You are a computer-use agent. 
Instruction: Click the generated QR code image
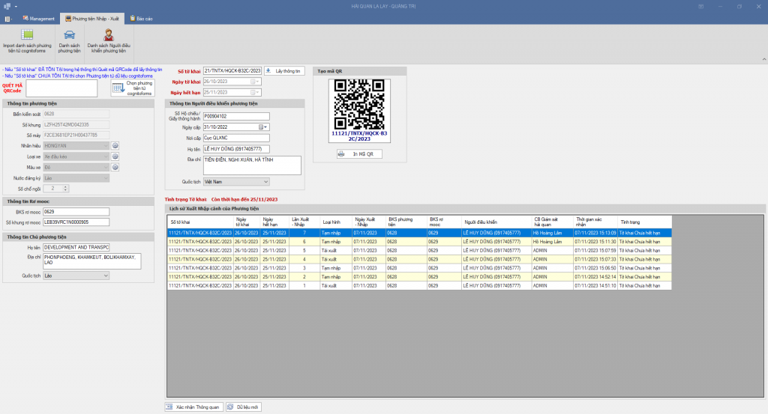[x=359, y=104]
